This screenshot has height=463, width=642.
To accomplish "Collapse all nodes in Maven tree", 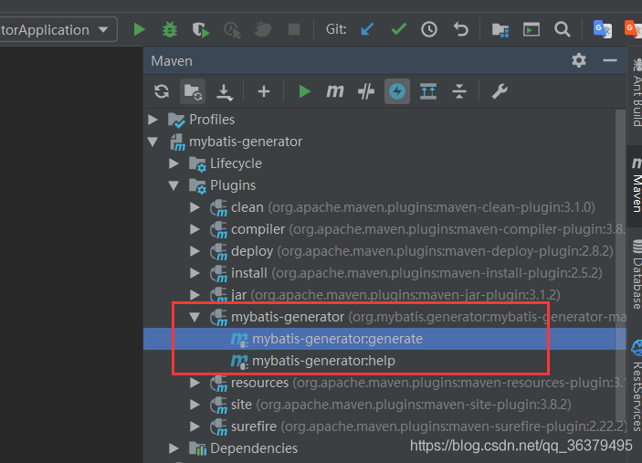I will [459, 91].
